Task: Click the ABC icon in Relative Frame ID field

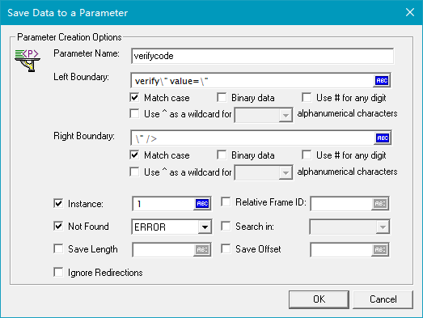Action: pyautogui.click(x=380, y=204)
